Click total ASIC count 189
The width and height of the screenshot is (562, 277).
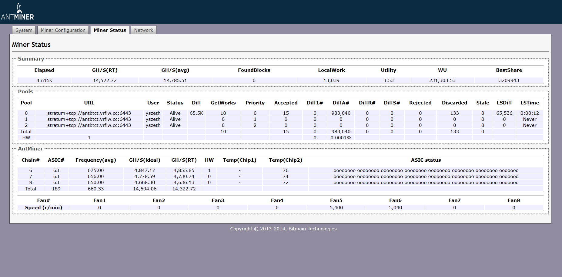click(56, 189)
